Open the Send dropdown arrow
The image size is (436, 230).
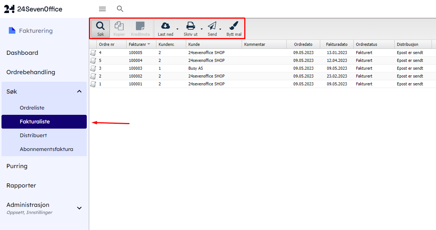tap(220, 29)
